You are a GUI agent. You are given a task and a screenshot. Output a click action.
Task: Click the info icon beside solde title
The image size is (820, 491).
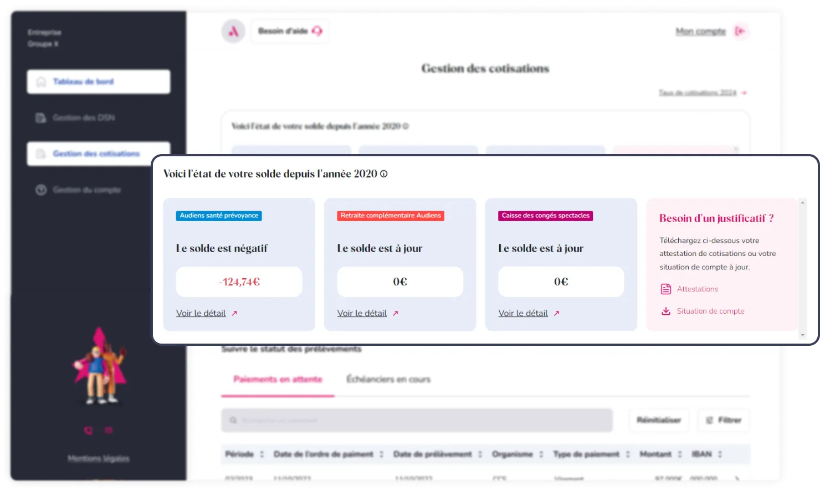pos(383,174)
